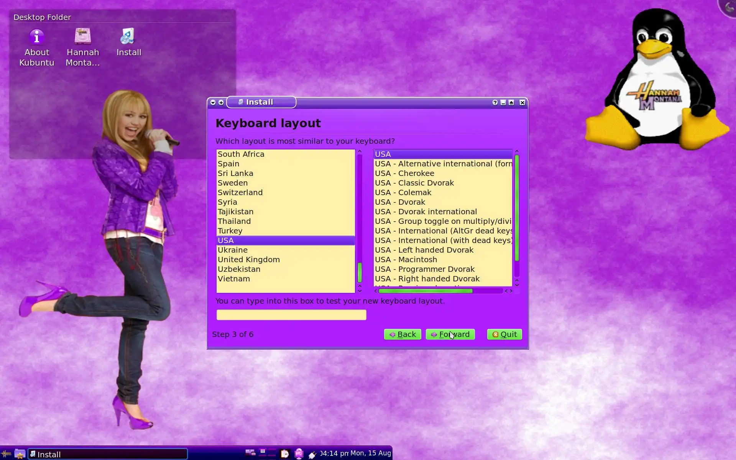
Task: Click the Back button
Action: [402, 334]
